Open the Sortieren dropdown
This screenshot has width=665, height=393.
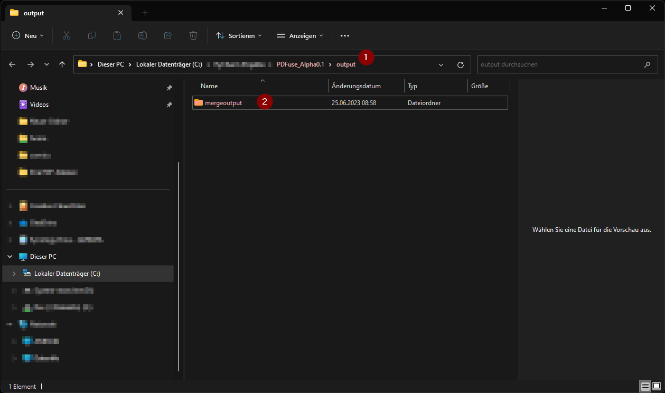[x=239, y=35]
